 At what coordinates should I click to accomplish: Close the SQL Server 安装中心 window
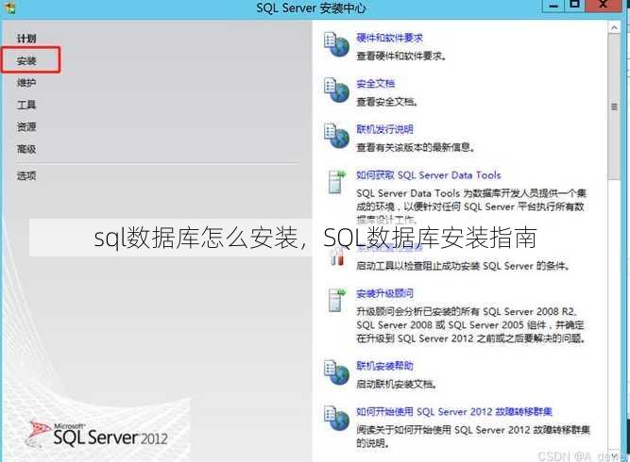[603, 5]
